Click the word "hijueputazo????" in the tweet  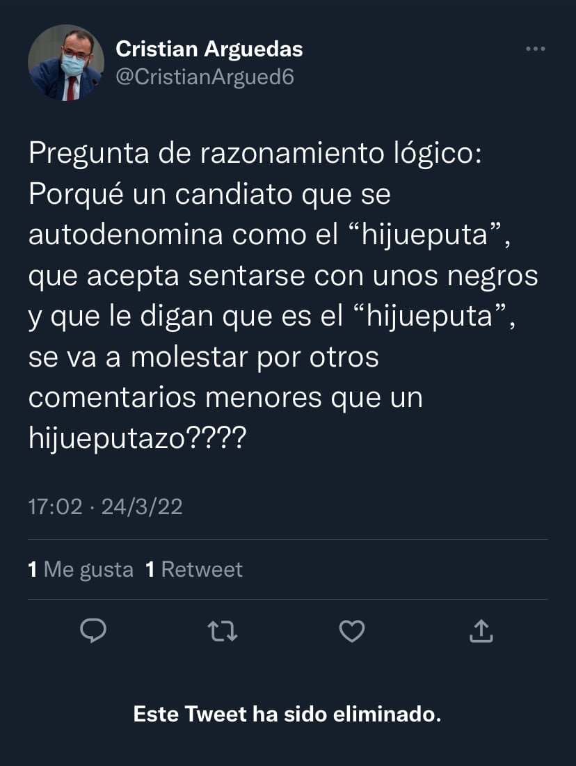point(137,438)
